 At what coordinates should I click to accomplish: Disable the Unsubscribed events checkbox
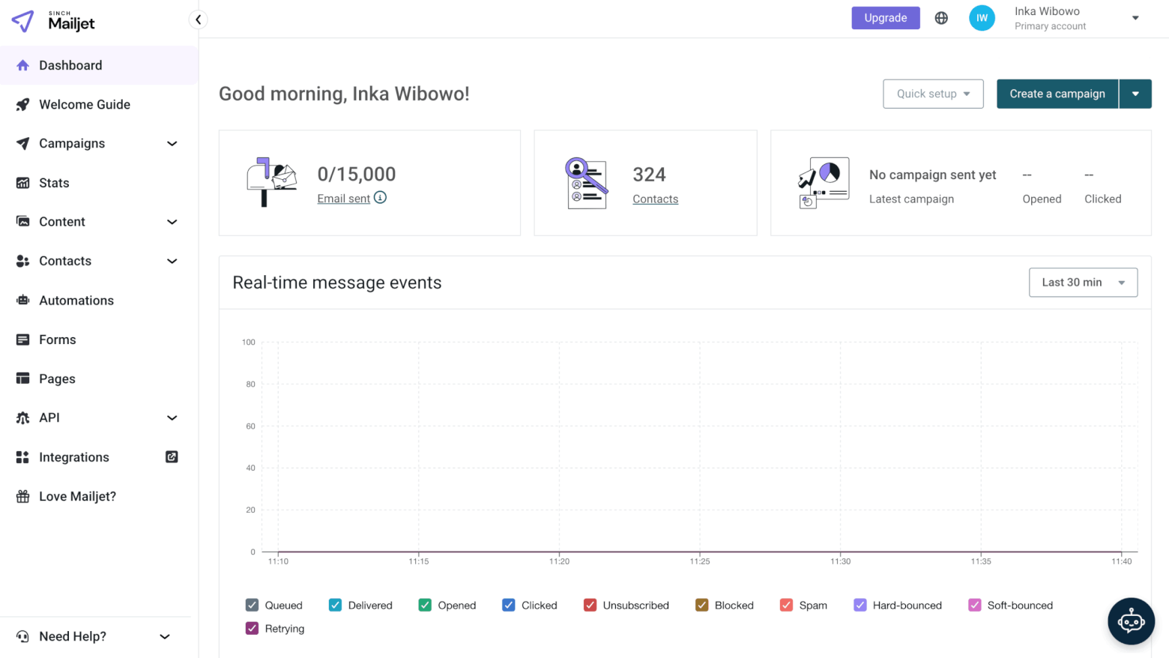[590, 605]
